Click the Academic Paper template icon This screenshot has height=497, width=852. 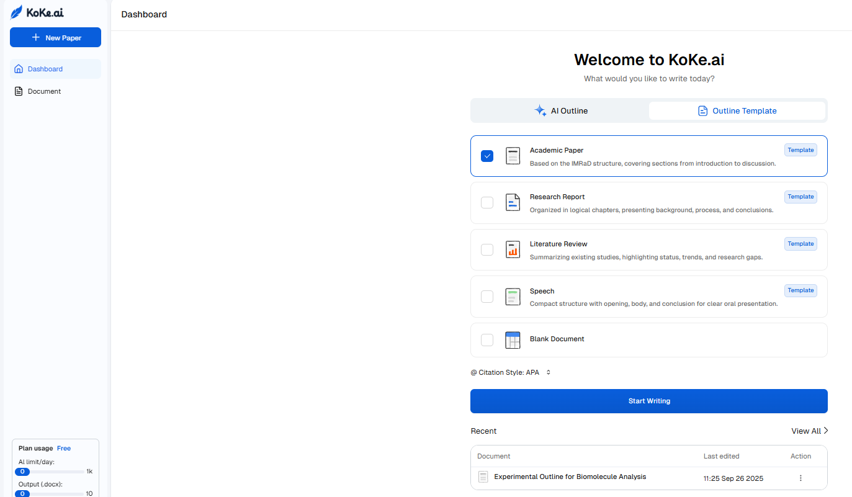coord(513,156)
